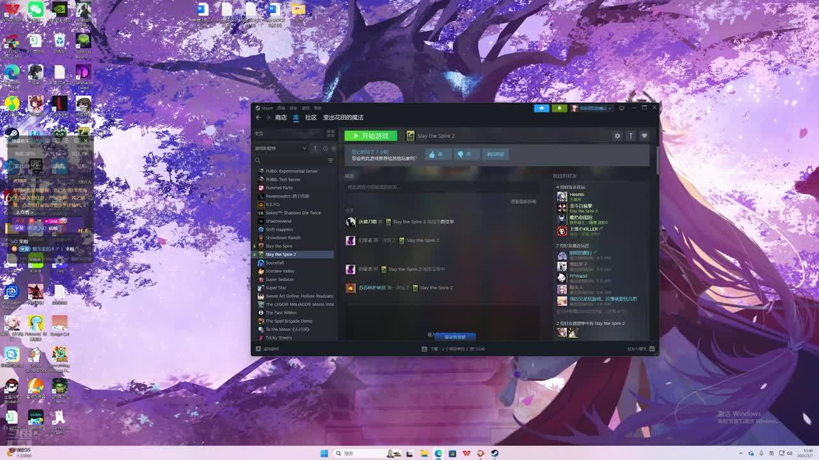Click the Big Picture mode monitor icon
The width and height of the screenshot is (819, 460).
click(x=621, y=109)
